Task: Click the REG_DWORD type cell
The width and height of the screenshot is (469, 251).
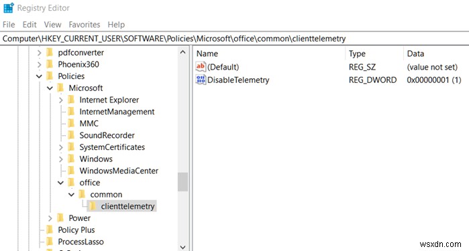Action: point(372,80)
